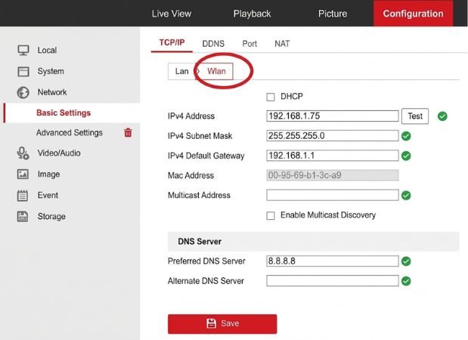Click the greyed Mac Address field

pyautogui.click(x=333, y=175)
